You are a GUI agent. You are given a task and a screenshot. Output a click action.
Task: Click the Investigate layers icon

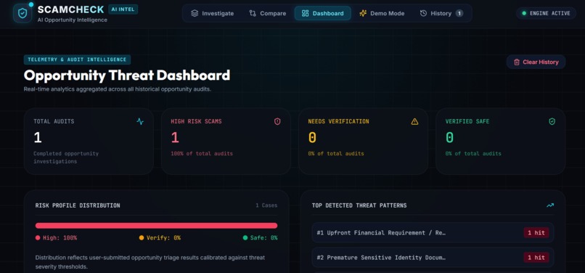click(x=195, y=14)
